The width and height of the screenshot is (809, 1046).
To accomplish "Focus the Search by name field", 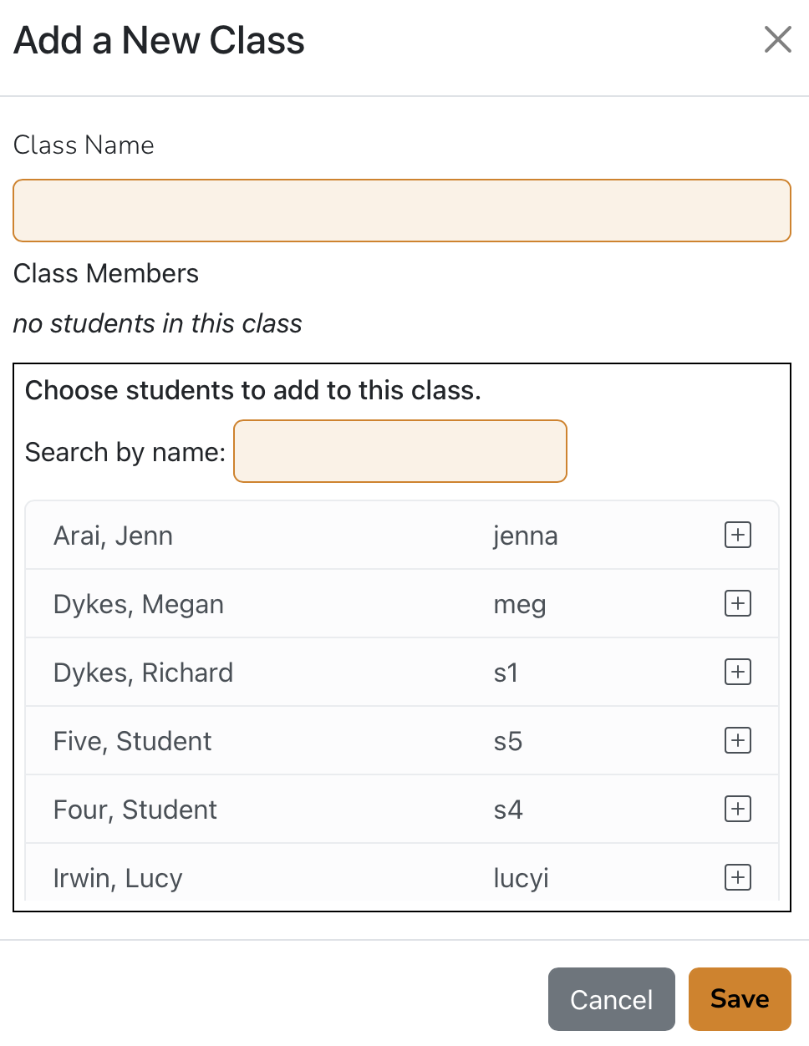I will (399, 451).
